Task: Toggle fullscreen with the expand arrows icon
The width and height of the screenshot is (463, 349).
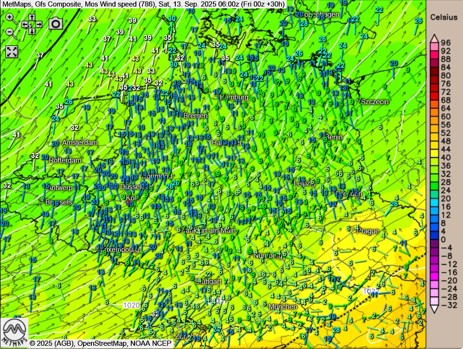Action: (x=12, y=52)
